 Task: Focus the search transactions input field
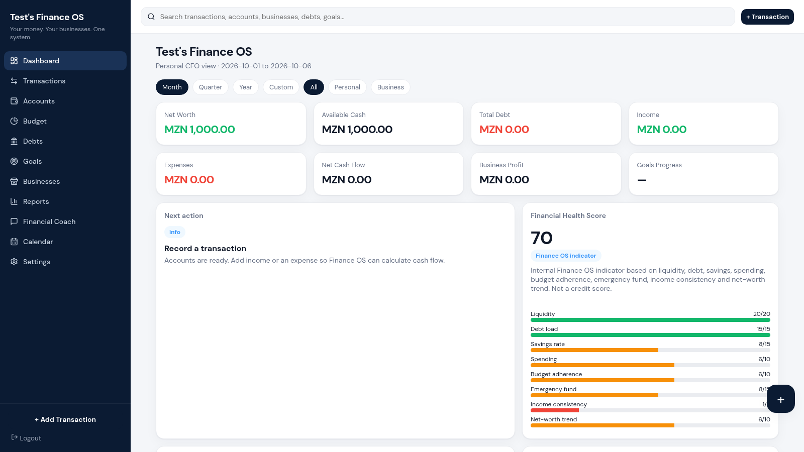coord(438,17)
